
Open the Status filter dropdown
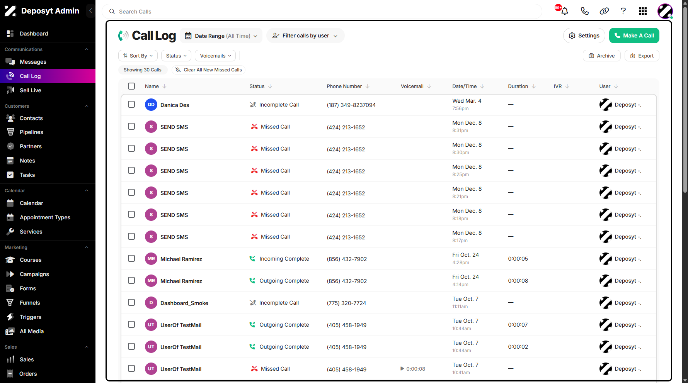176,56
